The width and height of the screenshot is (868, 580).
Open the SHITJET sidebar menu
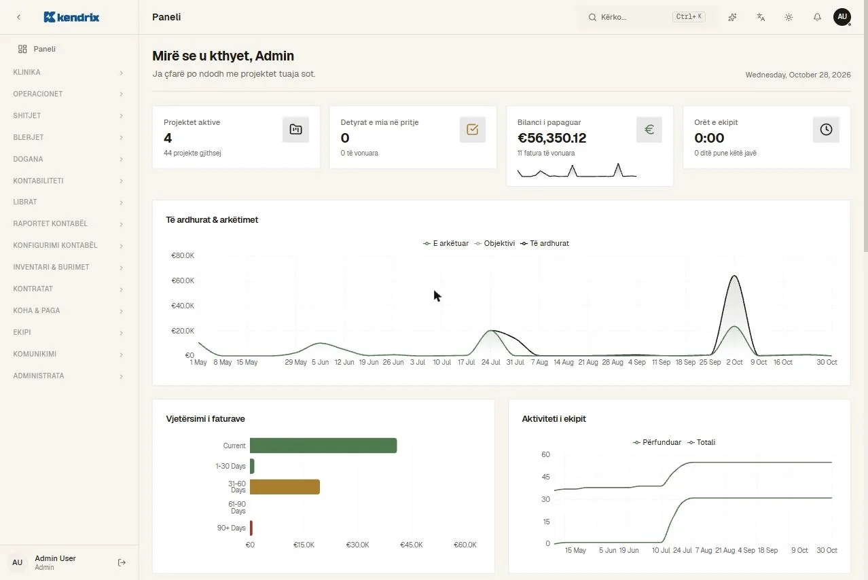pos(69,115)
